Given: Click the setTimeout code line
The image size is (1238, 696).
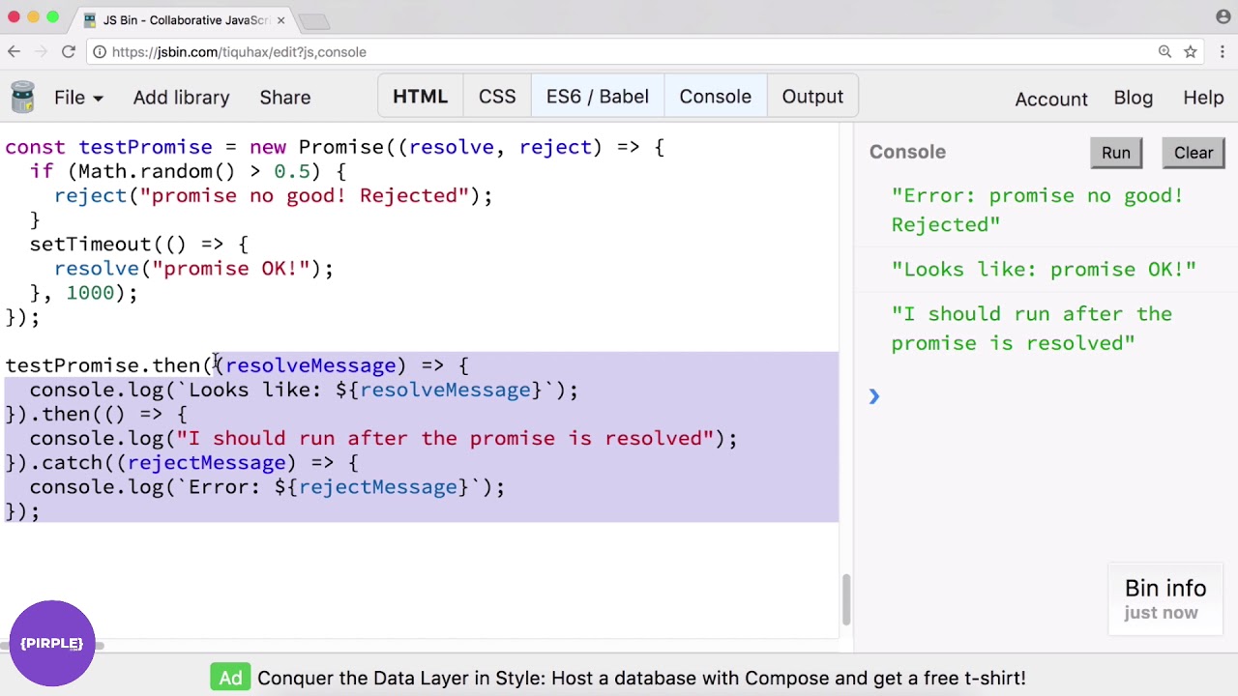Looking at the screenshot, I should 138,244.
